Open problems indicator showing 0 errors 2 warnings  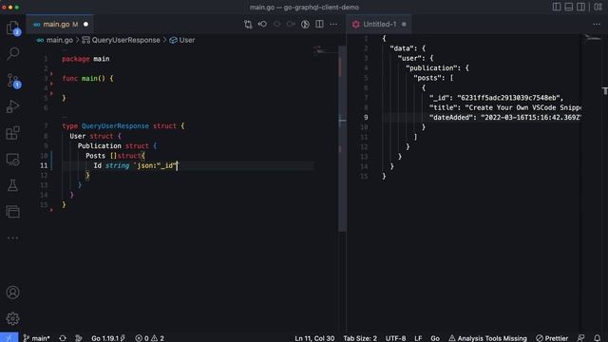150,338
